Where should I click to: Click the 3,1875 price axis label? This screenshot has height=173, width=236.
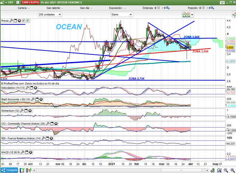click(231, 61)
